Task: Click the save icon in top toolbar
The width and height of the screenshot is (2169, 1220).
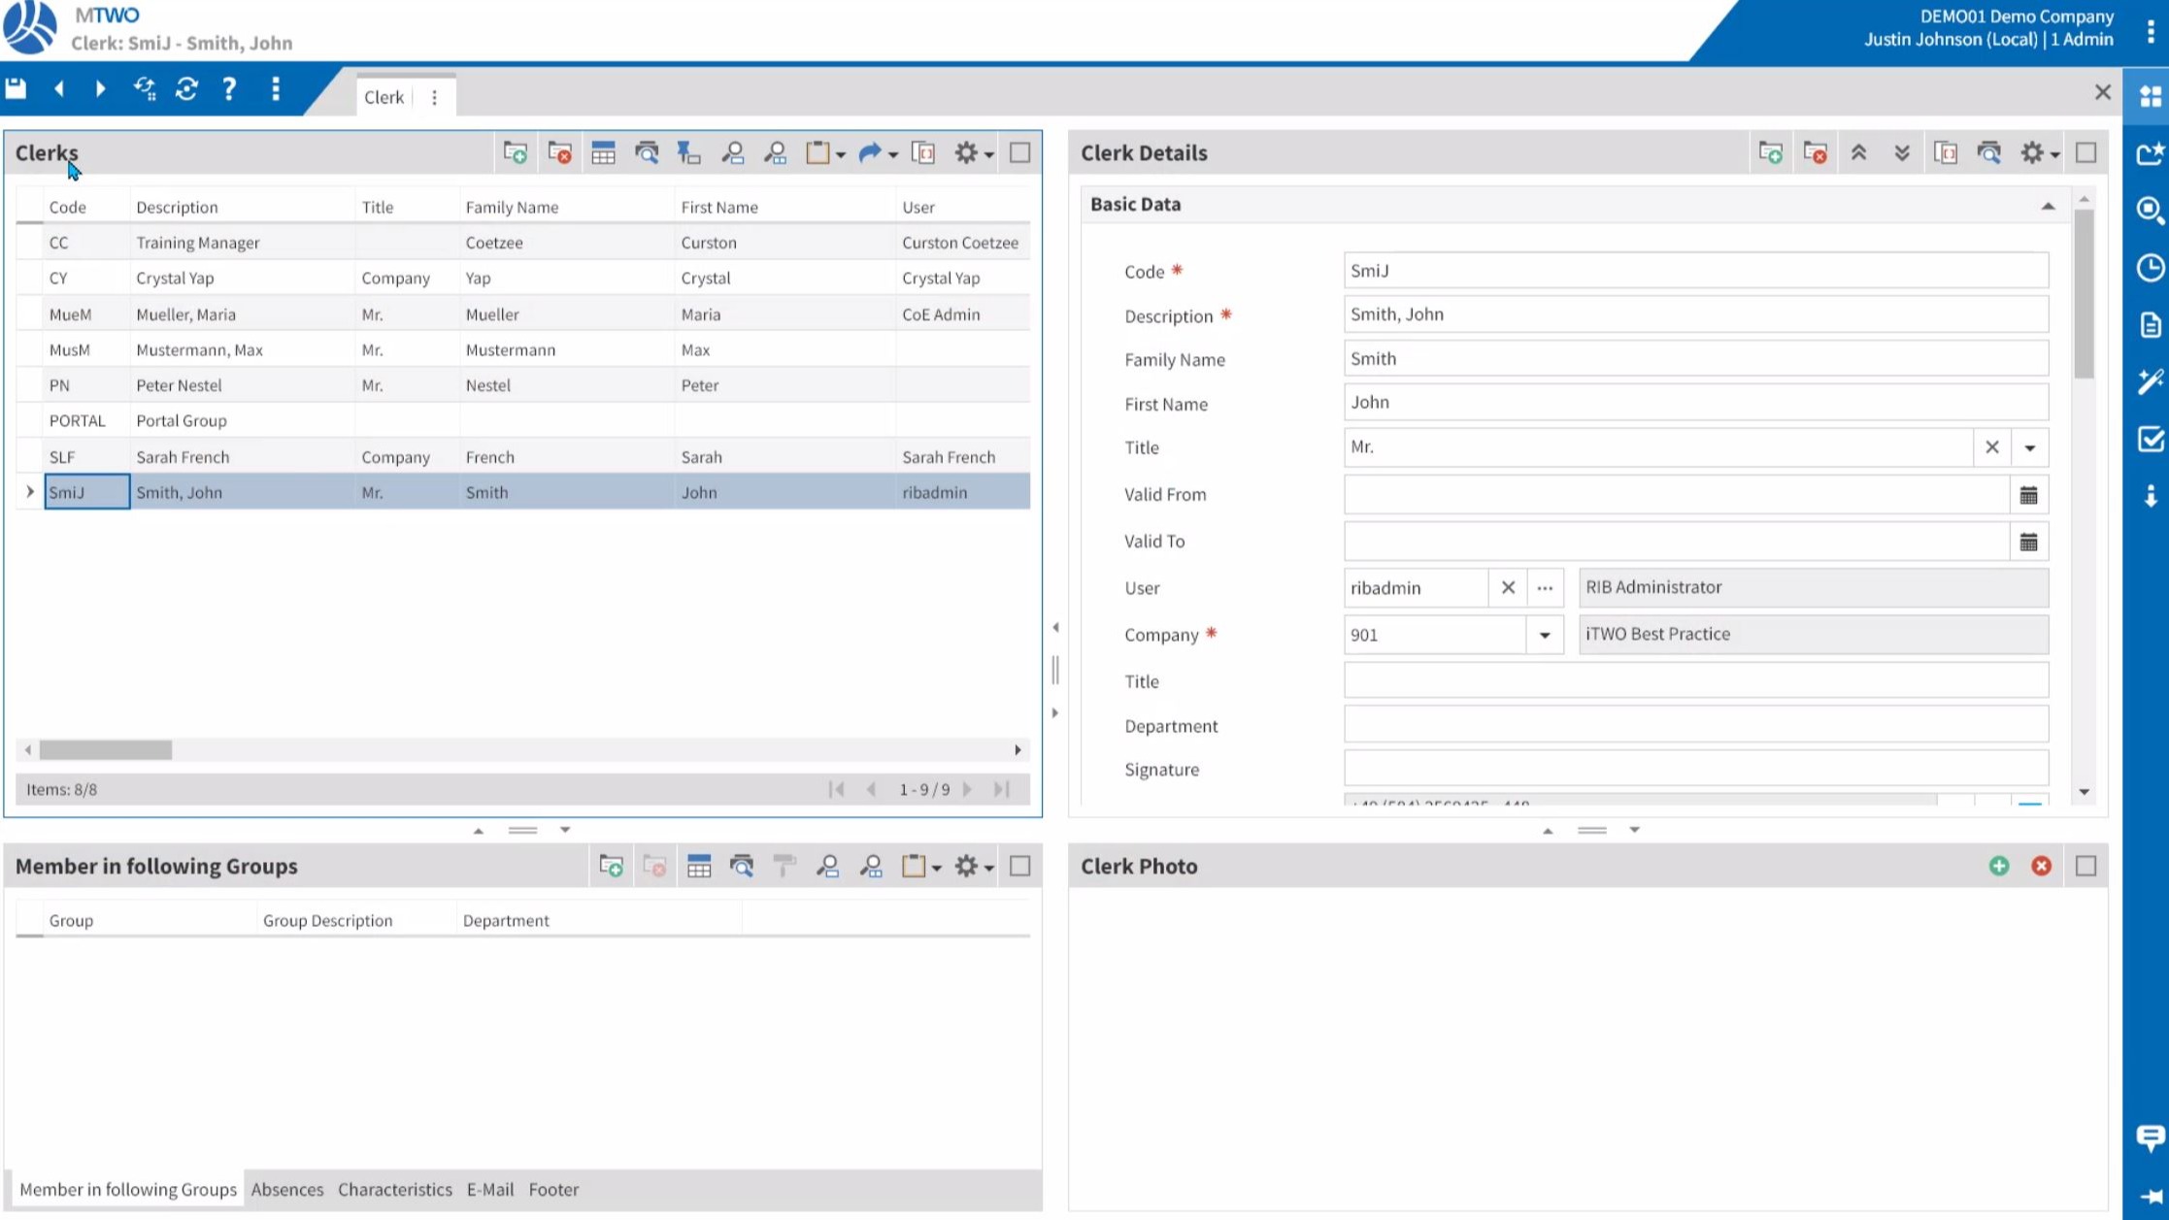Action: (x=16, y=89)
